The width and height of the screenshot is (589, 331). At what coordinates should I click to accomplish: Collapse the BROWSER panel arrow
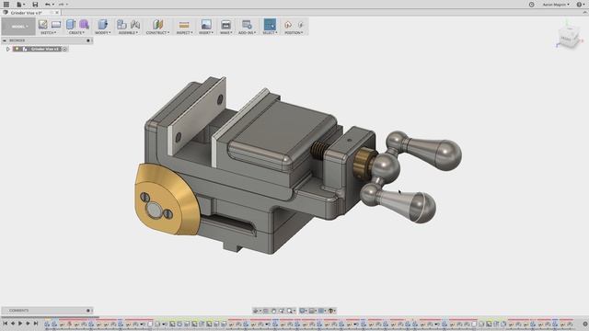coord(5,40)
